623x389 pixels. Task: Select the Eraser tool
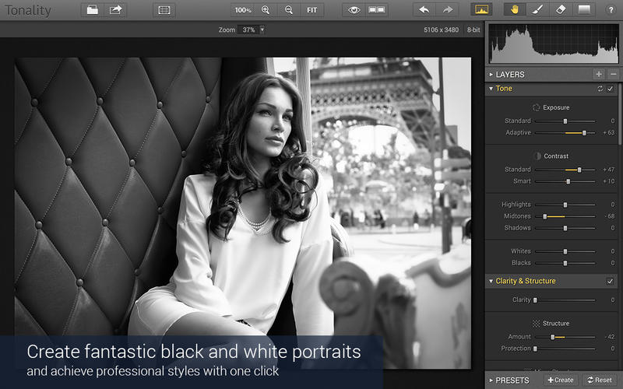click(x=560, y=10)
